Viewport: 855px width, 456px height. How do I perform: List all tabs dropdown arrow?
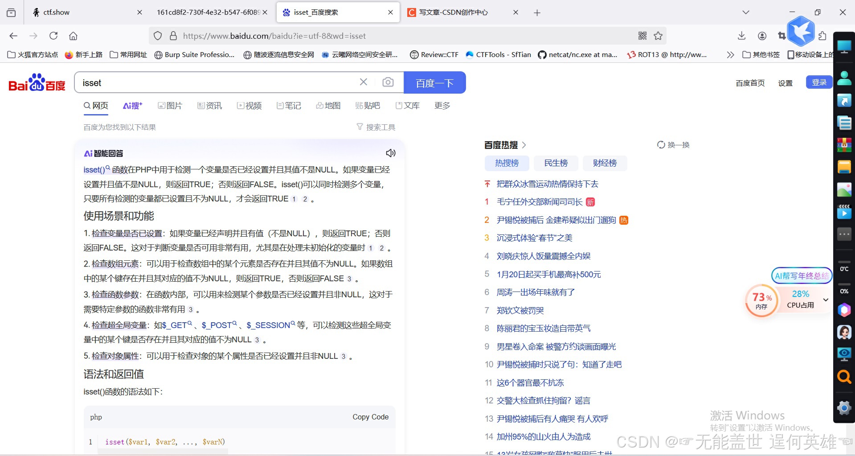pyautogui.click(x=746, y=12)
